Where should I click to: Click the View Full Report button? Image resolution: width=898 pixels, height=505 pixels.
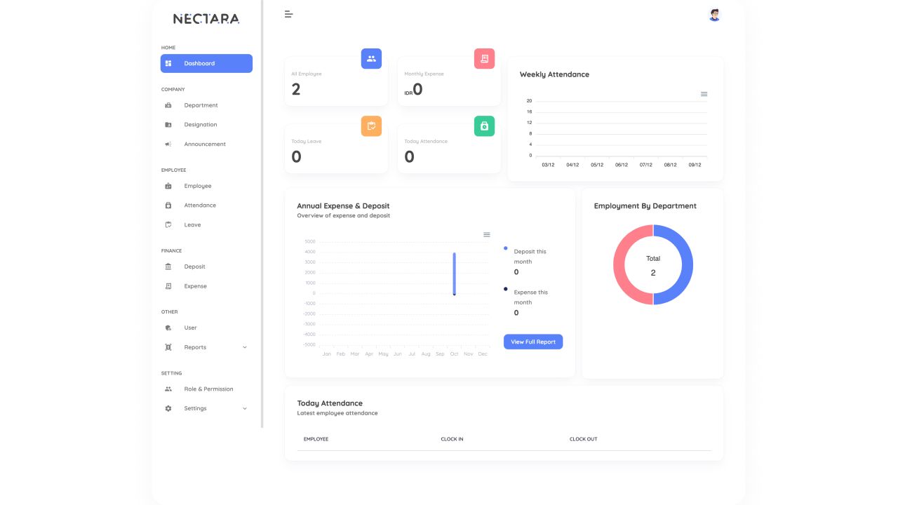(x=533, y=342)
